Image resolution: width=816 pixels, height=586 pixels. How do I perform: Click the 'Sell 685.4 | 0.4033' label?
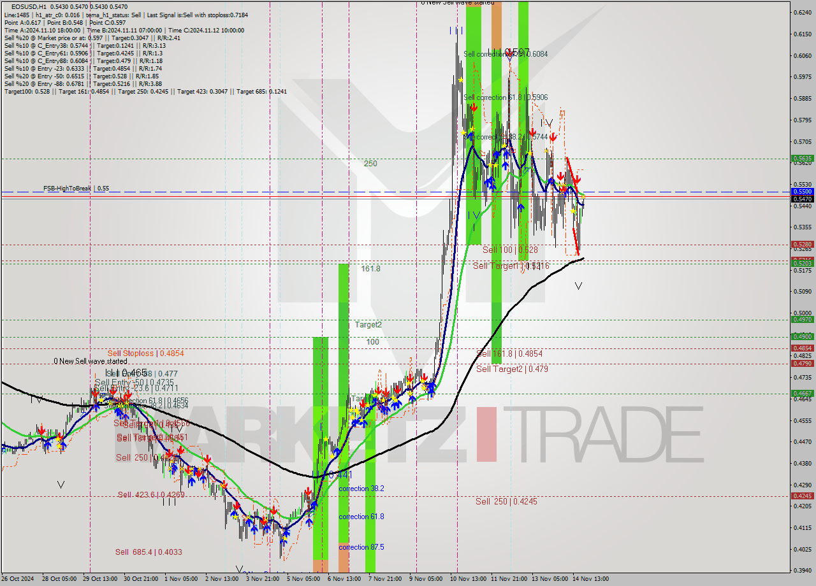point(149,552)
